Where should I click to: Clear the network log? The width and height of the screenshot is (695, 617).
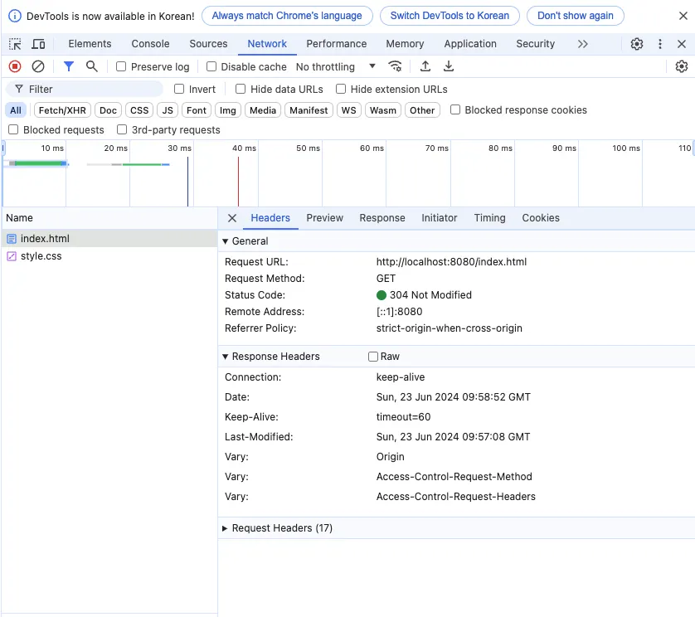pos(38,66)
